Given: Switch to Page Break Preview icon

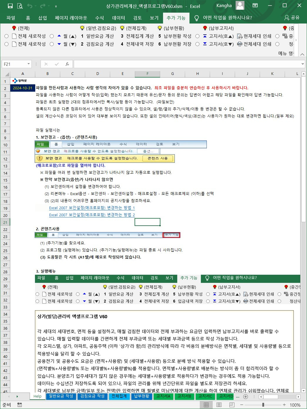Looking at the screenshot, I should [x=232, y=405].
